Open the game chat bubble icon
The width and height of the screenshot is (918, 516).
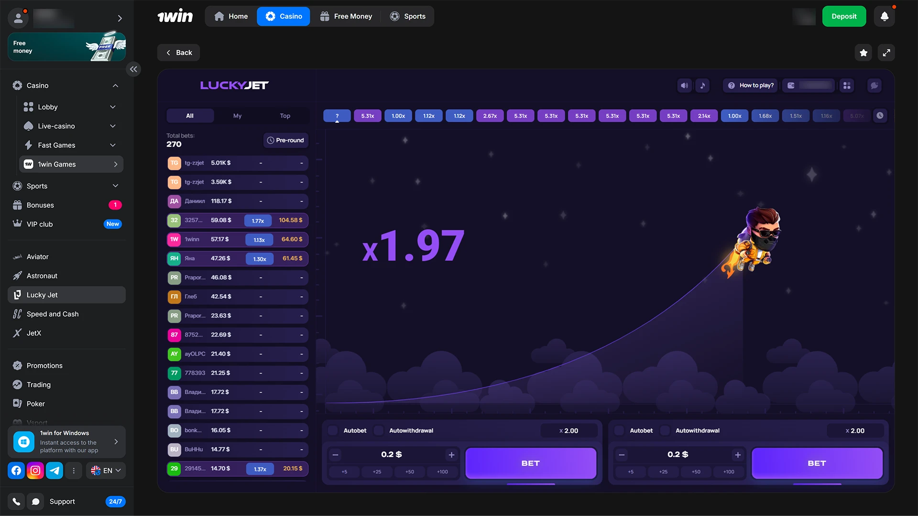(x=874, y=86)
